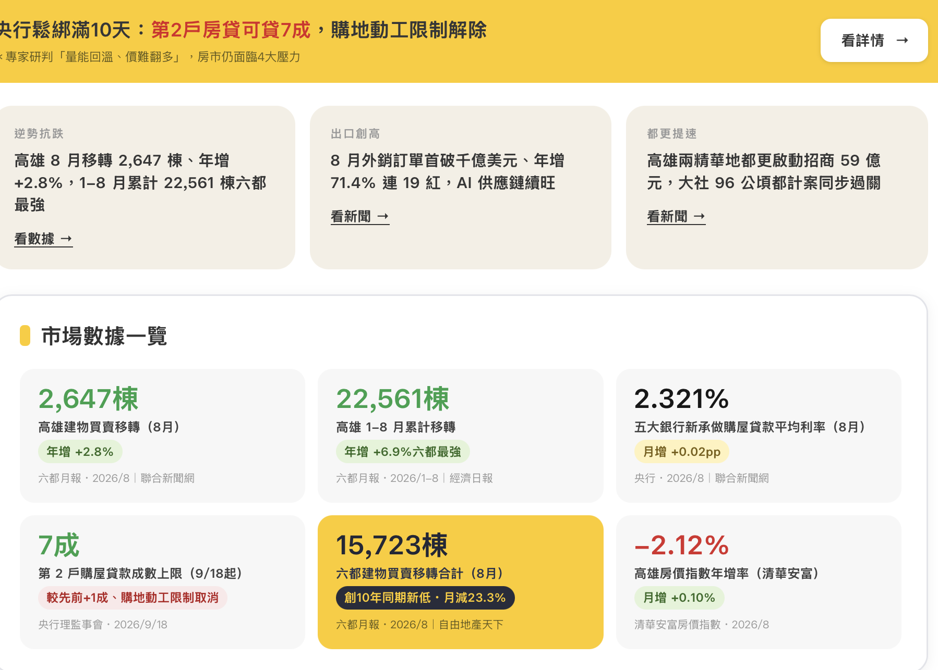Click the 高雄 1–8 月累計移轉 label
The width and height of the screenshot is (938, 670).
tap(396, 427)
